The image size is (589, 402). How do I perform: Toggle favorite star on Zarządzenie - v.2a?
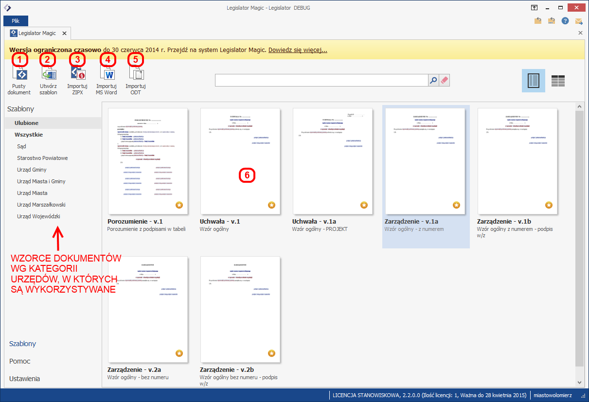point(179,353)
